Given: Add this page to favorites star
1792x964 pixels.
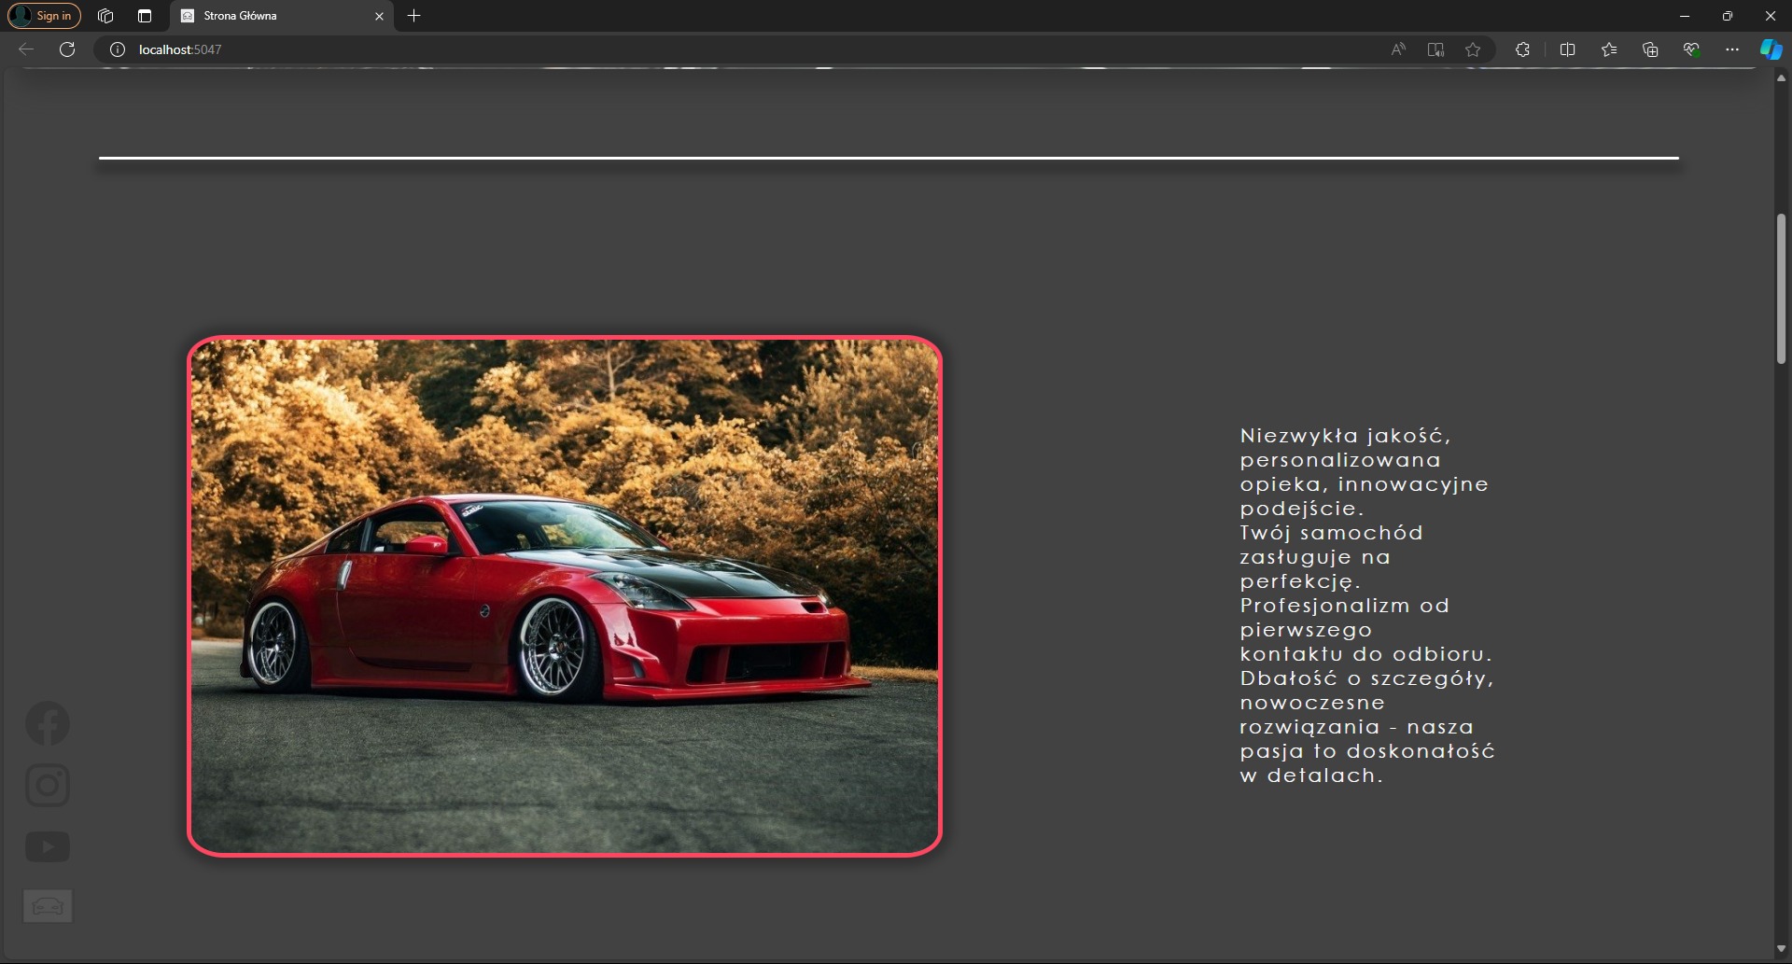Looking at the screenshot, I should (1473, 49).
